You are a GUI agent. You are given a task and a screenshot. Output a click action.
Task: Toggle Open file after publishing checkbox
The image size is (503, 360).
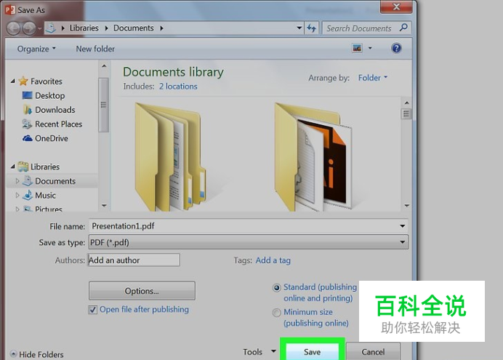(93, 310)
